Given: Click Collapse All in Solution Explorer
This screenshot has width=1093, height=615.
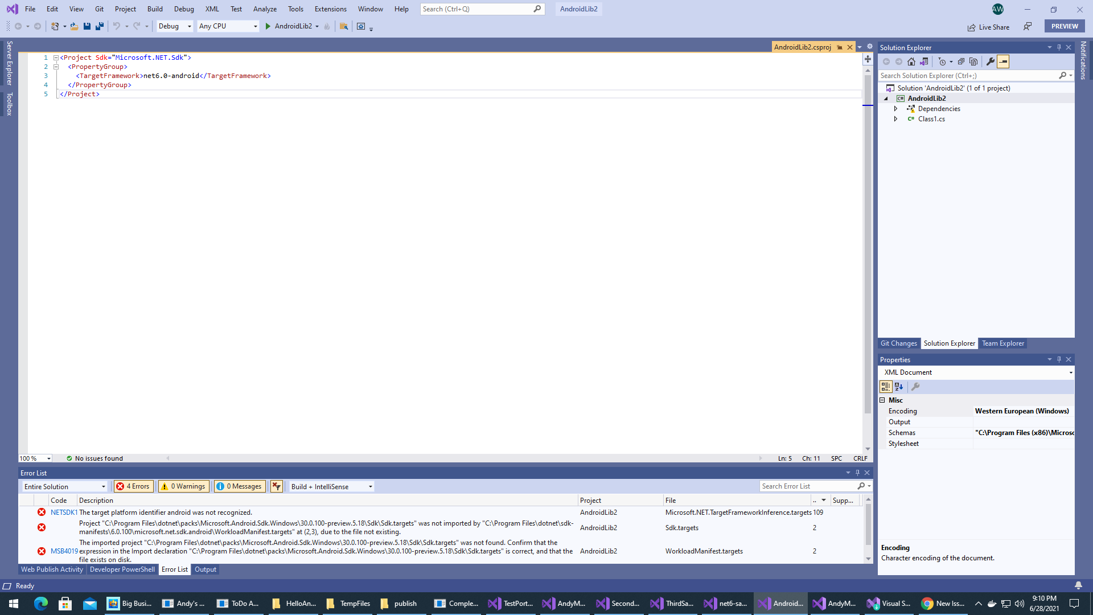Looking at the screenshot, I should click(961, 61).
